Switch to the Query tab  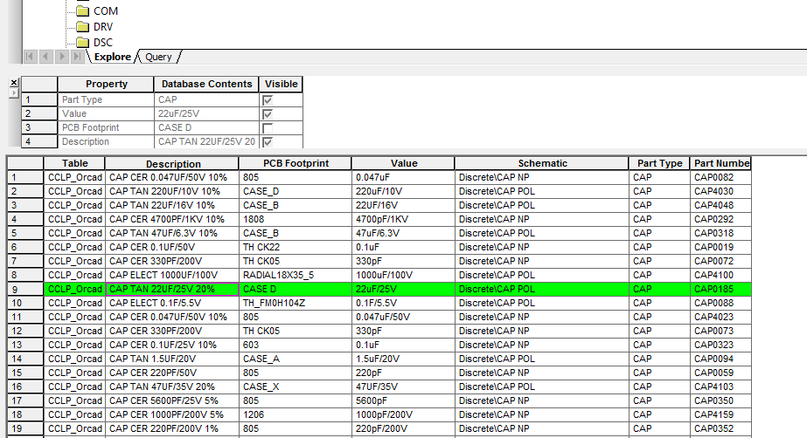(x=158, y=57)
